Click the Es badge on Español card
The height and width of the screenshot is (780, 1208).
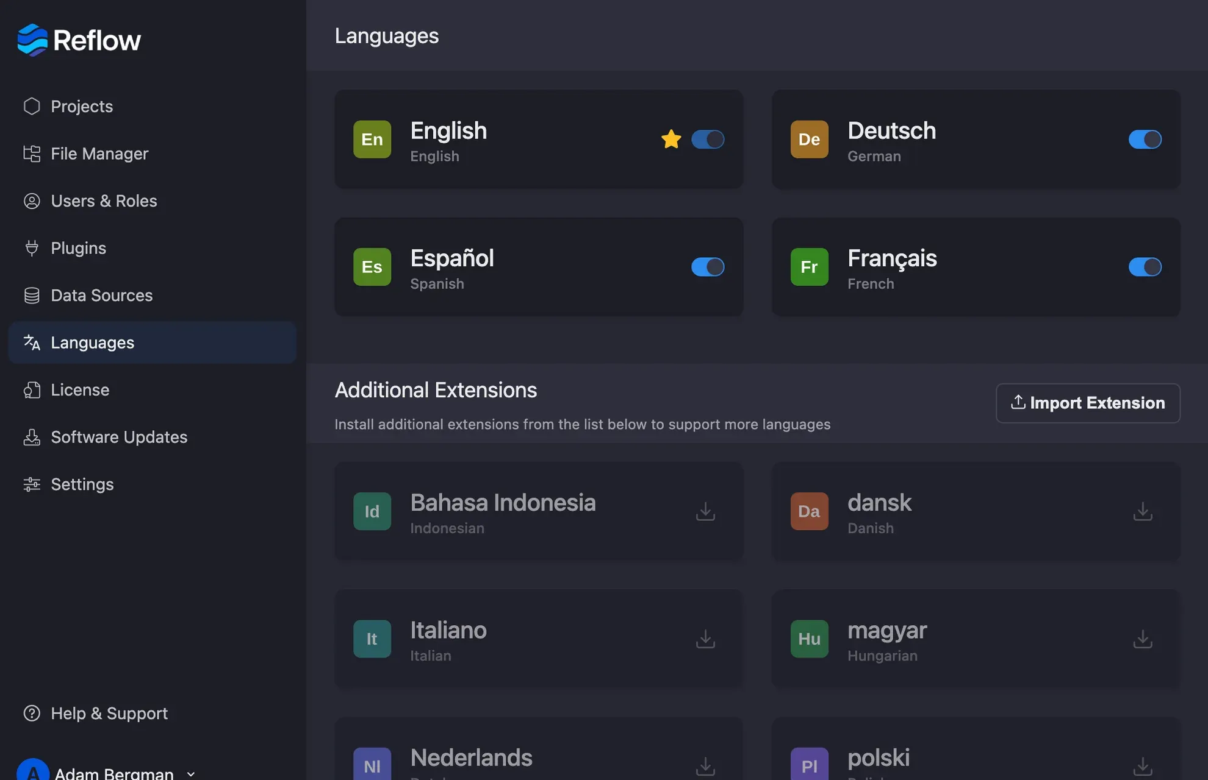point(372,267)
